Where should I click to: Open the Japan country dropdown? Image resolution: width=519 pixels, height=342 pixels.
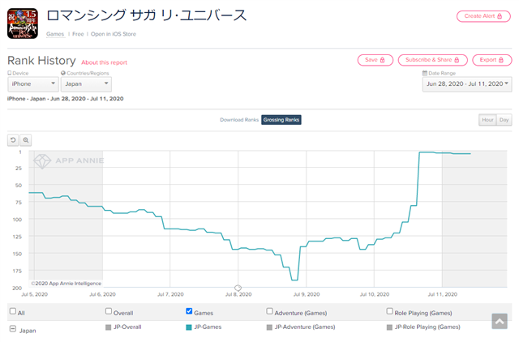pos(86,84)
